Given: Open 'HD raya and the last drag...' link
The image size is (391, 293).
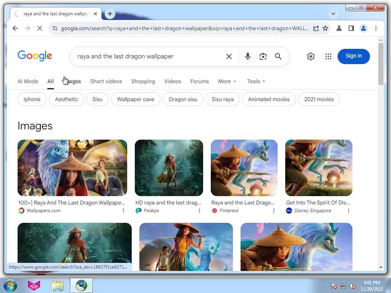Looking at the screenshot, I should click(x=168, y=203).
